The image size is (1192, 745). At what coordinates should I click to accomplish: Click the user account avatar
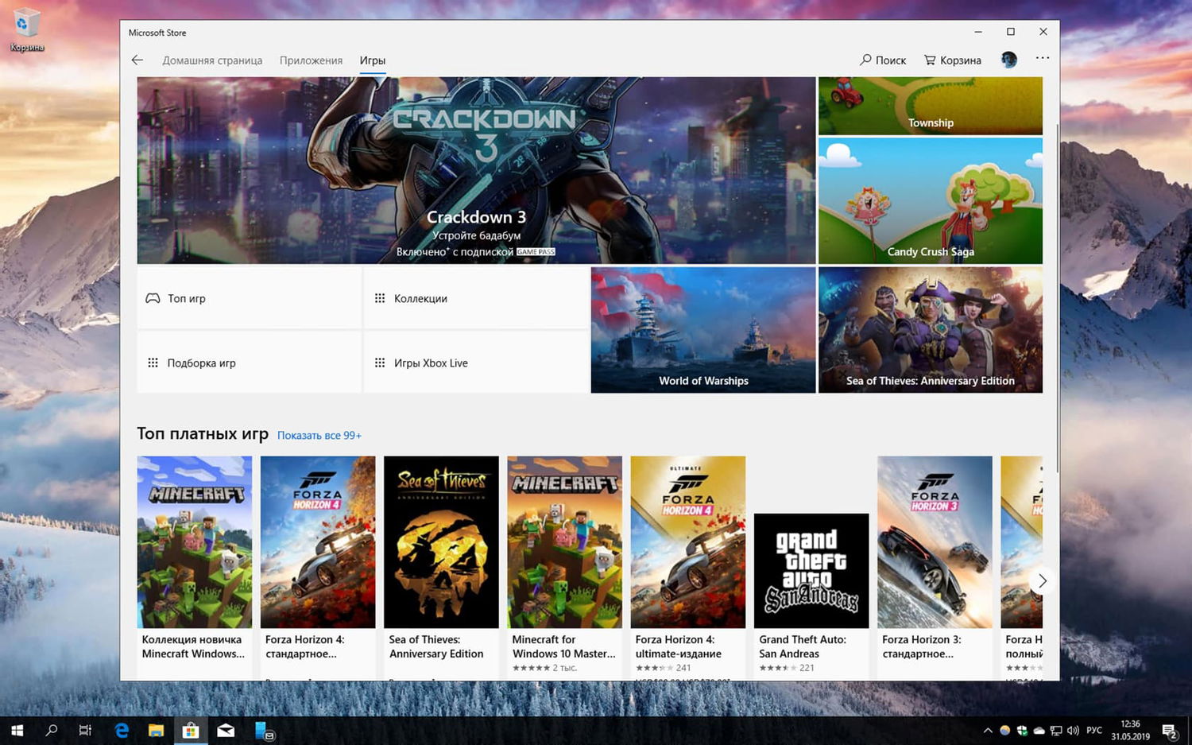click(1008, 60)
